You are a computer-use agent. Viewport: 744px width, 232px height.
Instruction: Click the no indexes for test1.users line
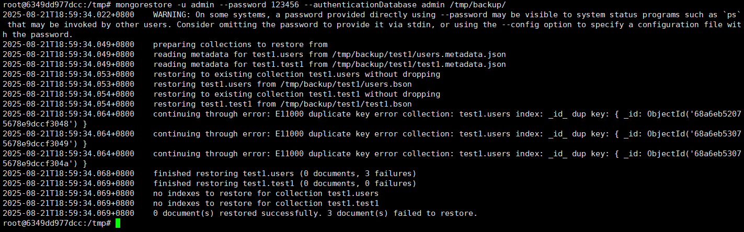[x=266, y=193]
